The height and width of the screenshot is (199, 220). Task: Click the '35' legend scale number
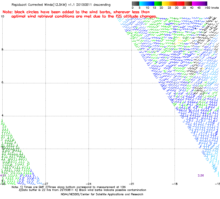pos(184,8)
